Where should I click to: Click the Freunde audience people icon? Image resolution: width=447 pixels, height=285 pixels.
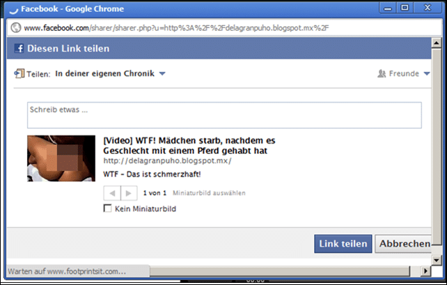[x=382, y=74]
